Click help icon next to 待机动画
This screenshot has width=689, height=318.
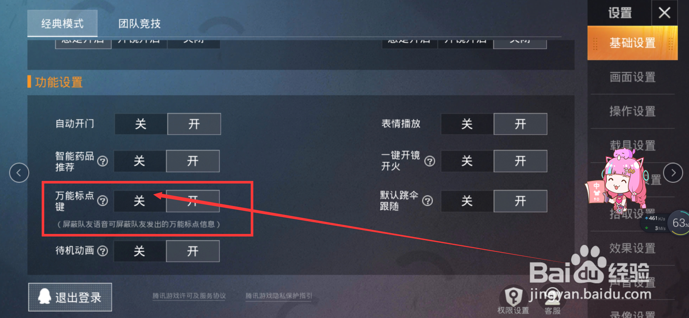(x=103, y=251)
